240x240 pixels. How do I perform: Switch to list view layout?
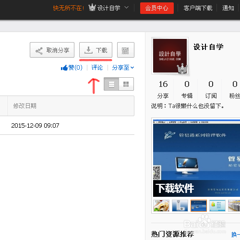(x=111, y=84)
